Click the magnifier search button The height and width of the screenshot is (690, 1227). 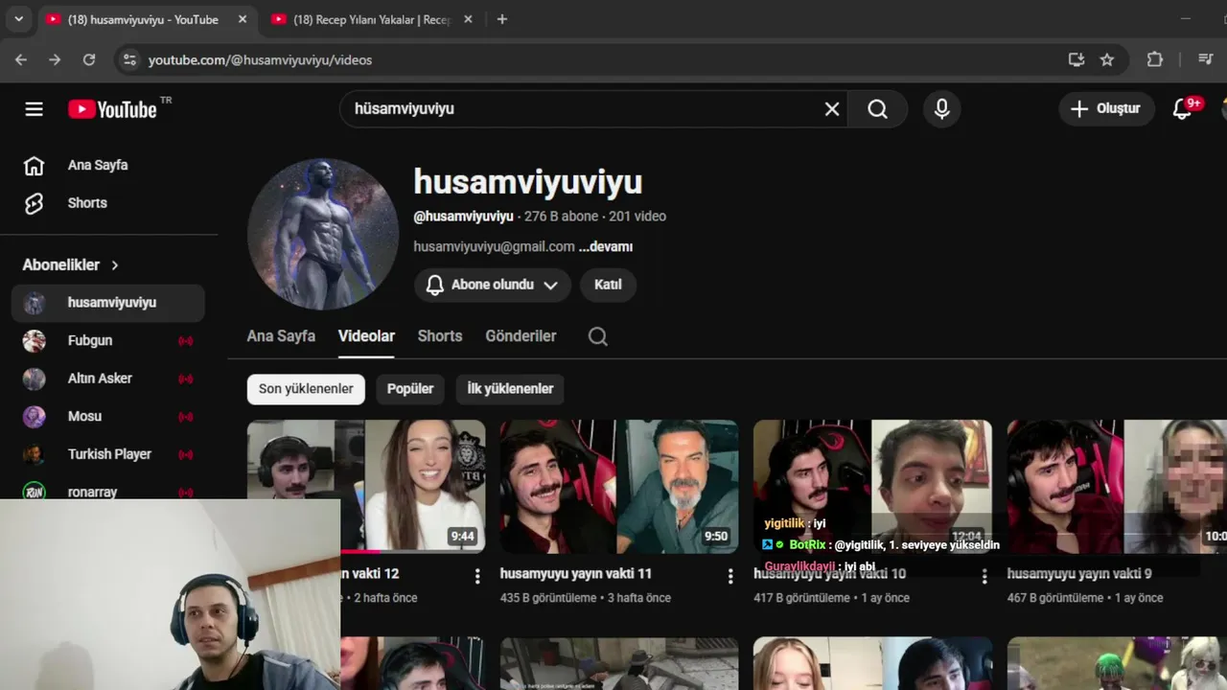pyautogui.click(x=877, y=109)
